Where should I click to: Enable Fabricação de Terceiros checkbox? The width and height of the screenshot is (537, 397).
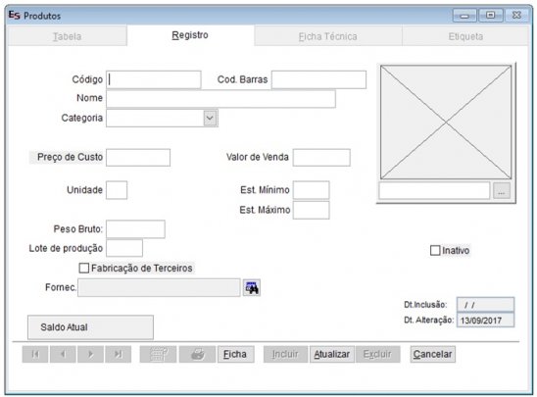(84, 268)
